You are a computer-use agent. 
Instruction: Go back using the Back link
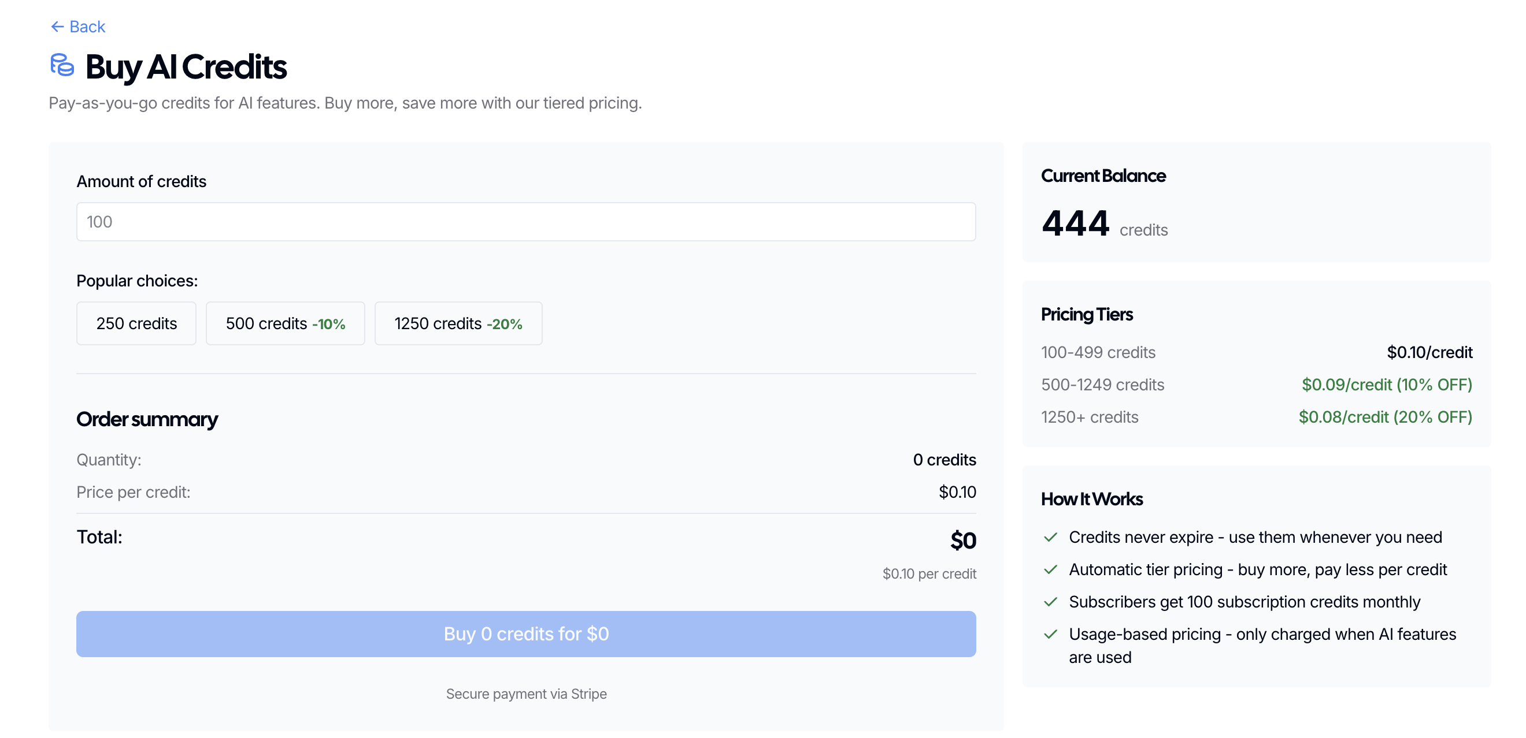[x=87, y=27]
